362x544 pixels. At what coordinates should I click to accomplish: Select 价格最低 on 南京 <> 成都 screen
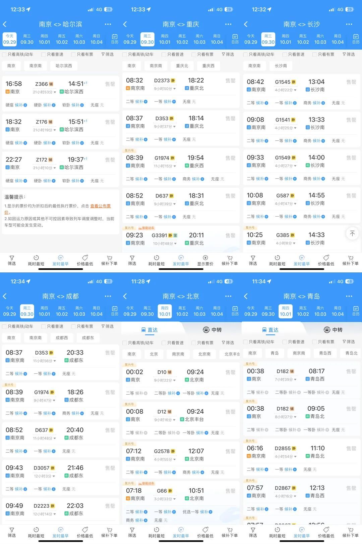click(x=85, y=533)
